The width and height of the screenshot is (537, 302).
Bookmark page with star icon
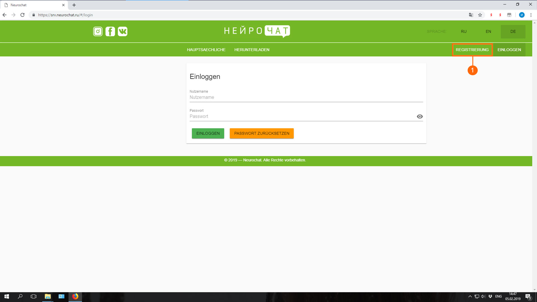(x=480, y=15)
